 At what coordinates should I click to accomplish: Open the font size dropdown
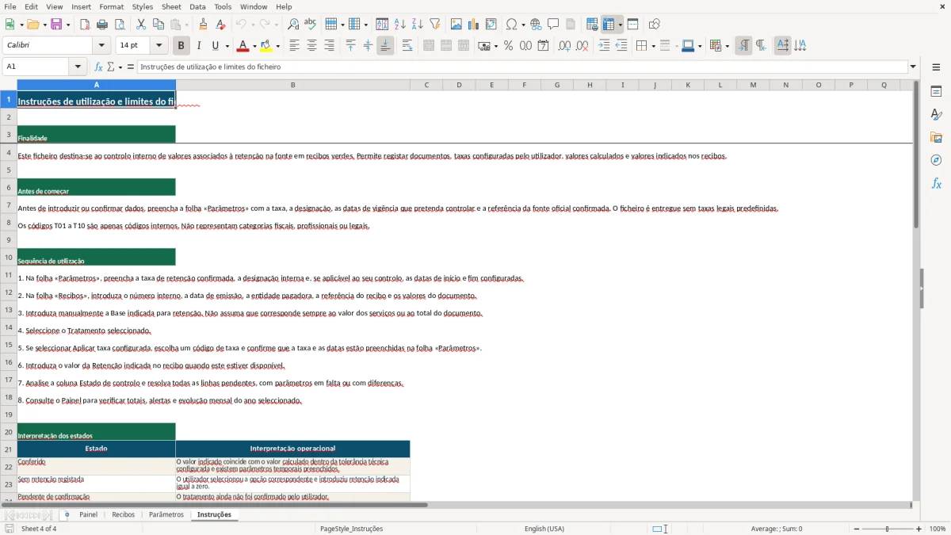(x=159, y=46)
